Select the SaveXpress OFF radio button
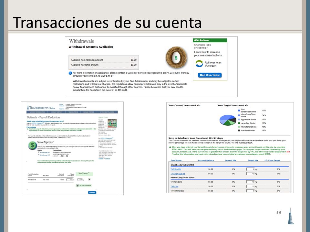Screen dimensions: 310x232 [38, 155]
